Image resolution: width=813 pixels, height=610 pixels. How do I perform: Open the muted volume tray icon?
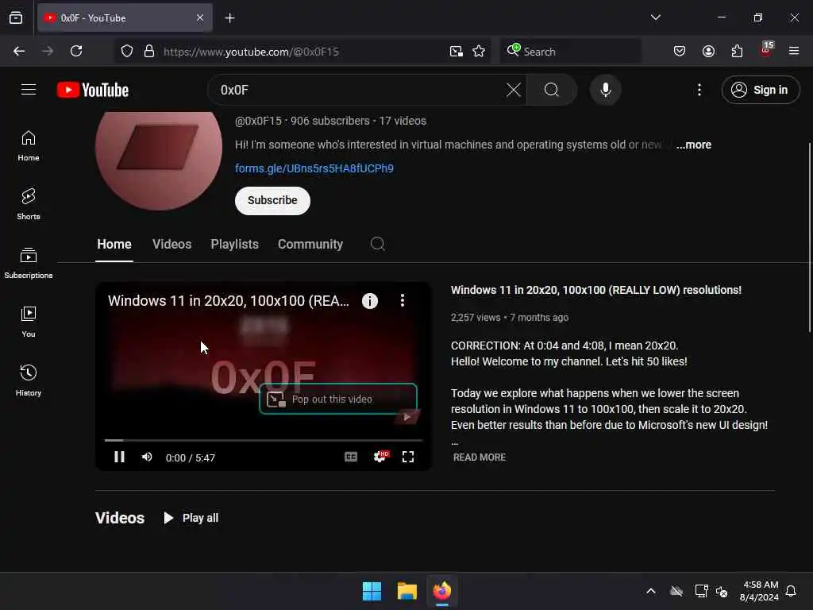722,591
